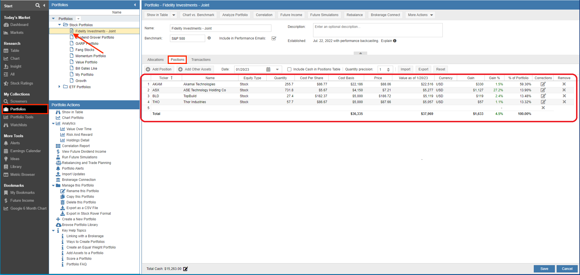Switch to the Allocations tab

click(x=155, y=60)
